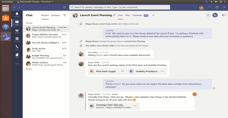The image size is (228, 118).
Task: Start an audio call
Action: click(x=215, y=15)
